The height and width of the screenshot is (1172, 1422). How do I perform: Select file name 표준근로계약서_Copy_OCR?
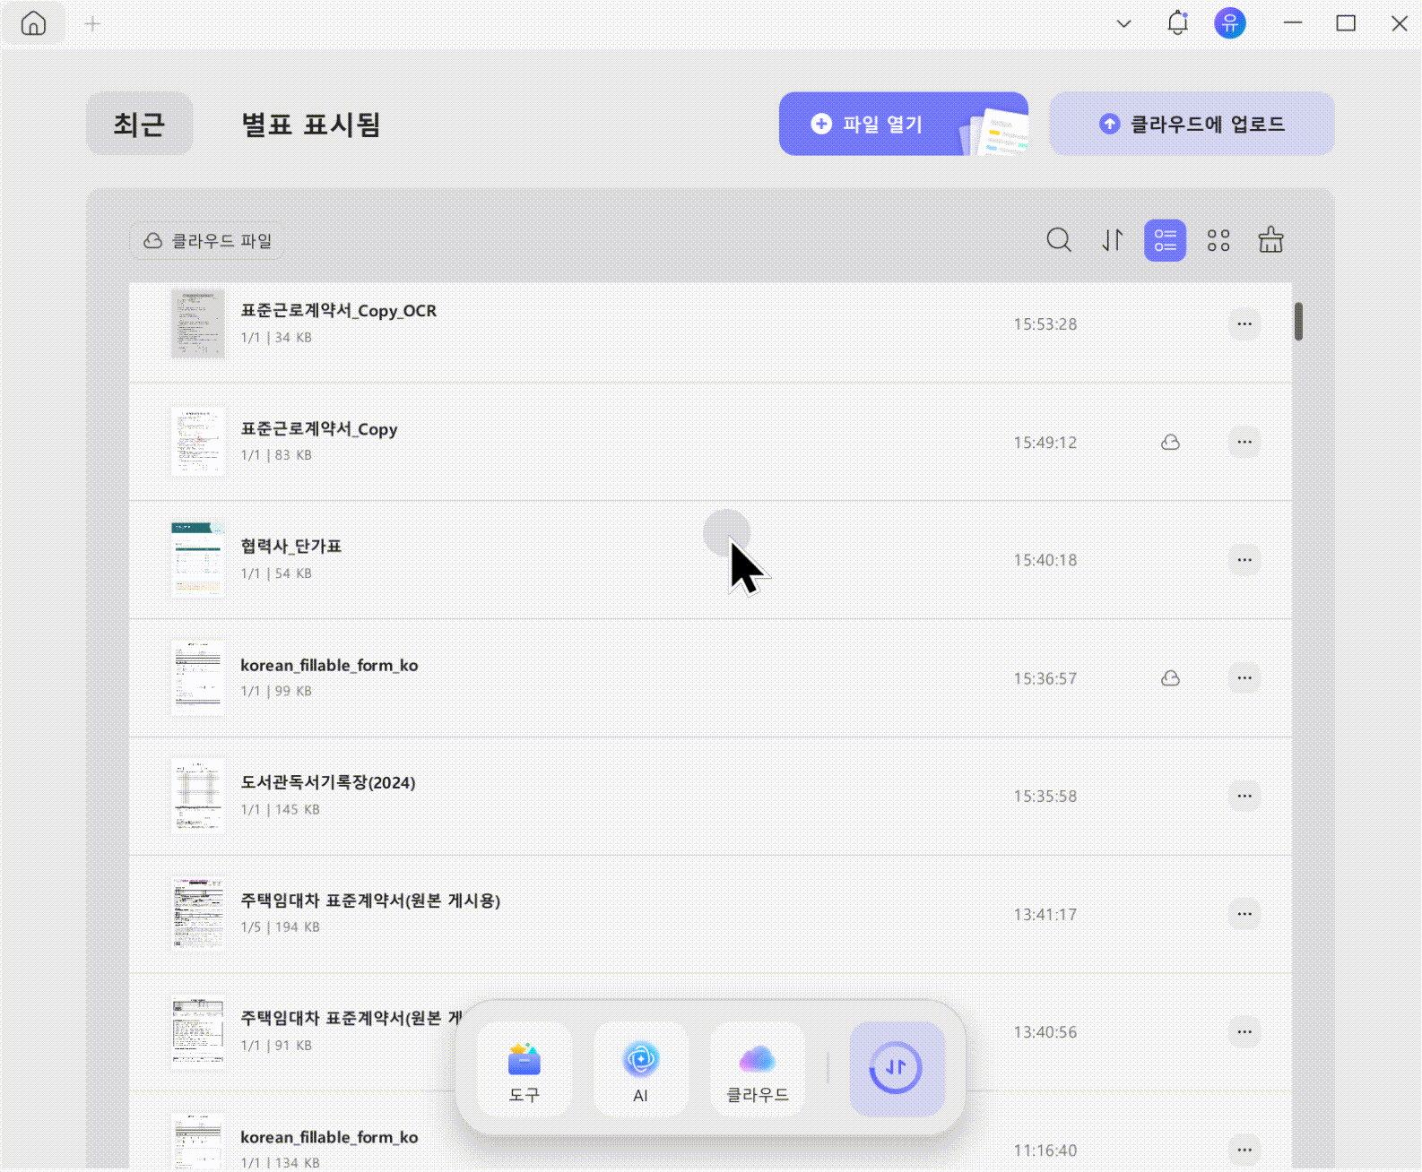tap(338, 311)
